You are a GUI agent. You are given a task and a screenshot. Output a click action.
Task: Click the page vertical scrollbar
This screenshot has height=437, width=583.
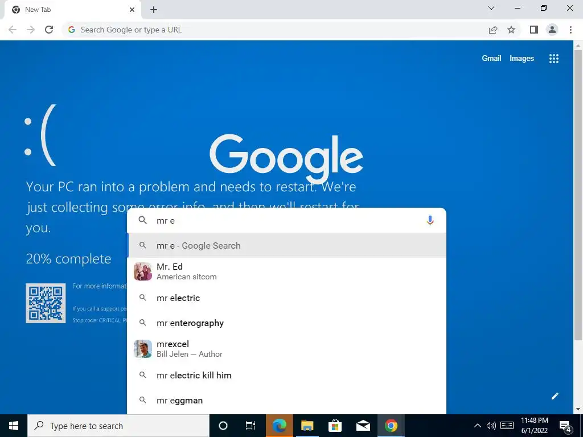[x=577, y=195]
